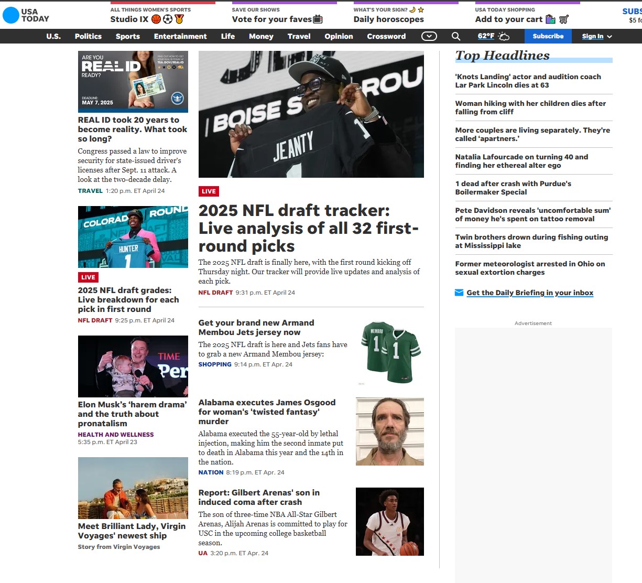Click the basketball player photo thumbnail

[x=390, y=522]
